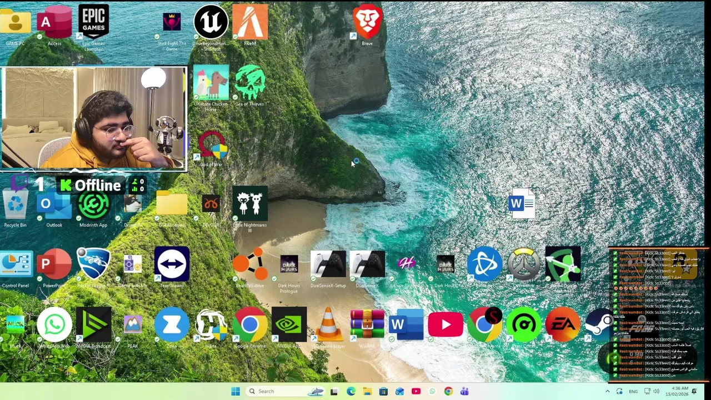Open WhatsApp Web desktop icon
The height and width of the screenshot is (400, 711).
coord(54,325)
